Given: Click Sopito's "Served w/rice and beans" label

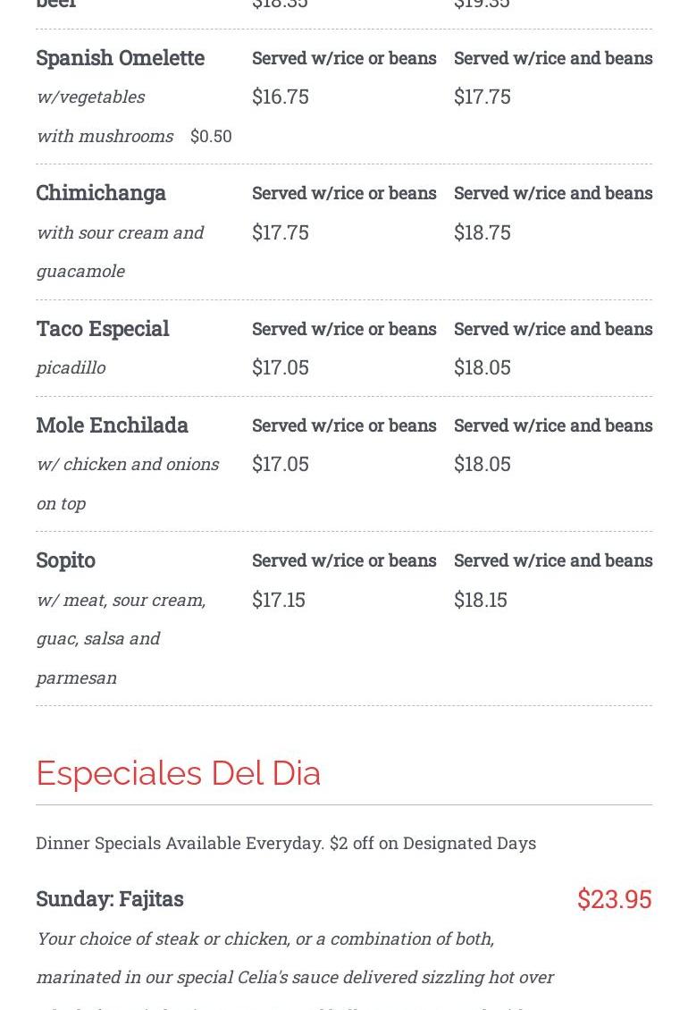Looking at the screenshot, I should pos(552,560).
